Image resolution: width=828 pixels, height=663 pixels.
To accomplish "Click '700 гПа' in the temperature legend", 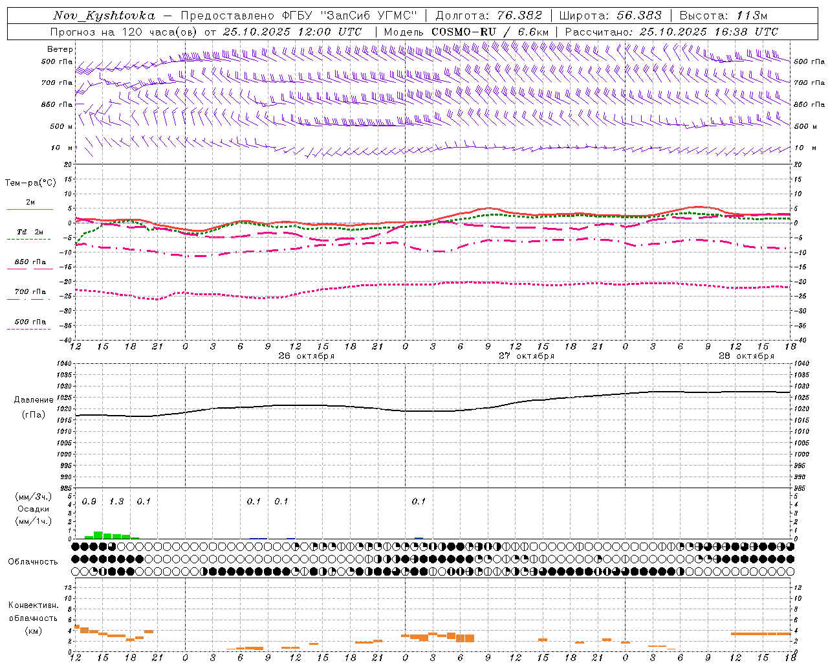I will [x=30, y=292].
